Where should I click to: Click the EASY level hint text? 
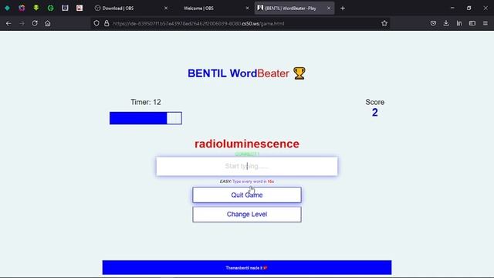coord(247,181)
